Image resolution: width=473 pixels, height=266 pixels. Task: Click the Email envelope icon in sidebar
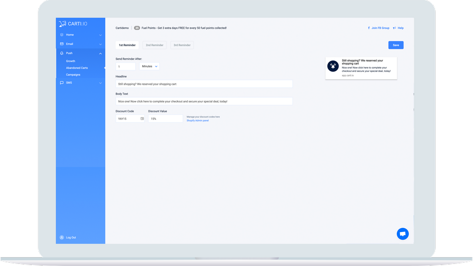tap(62, 44)
